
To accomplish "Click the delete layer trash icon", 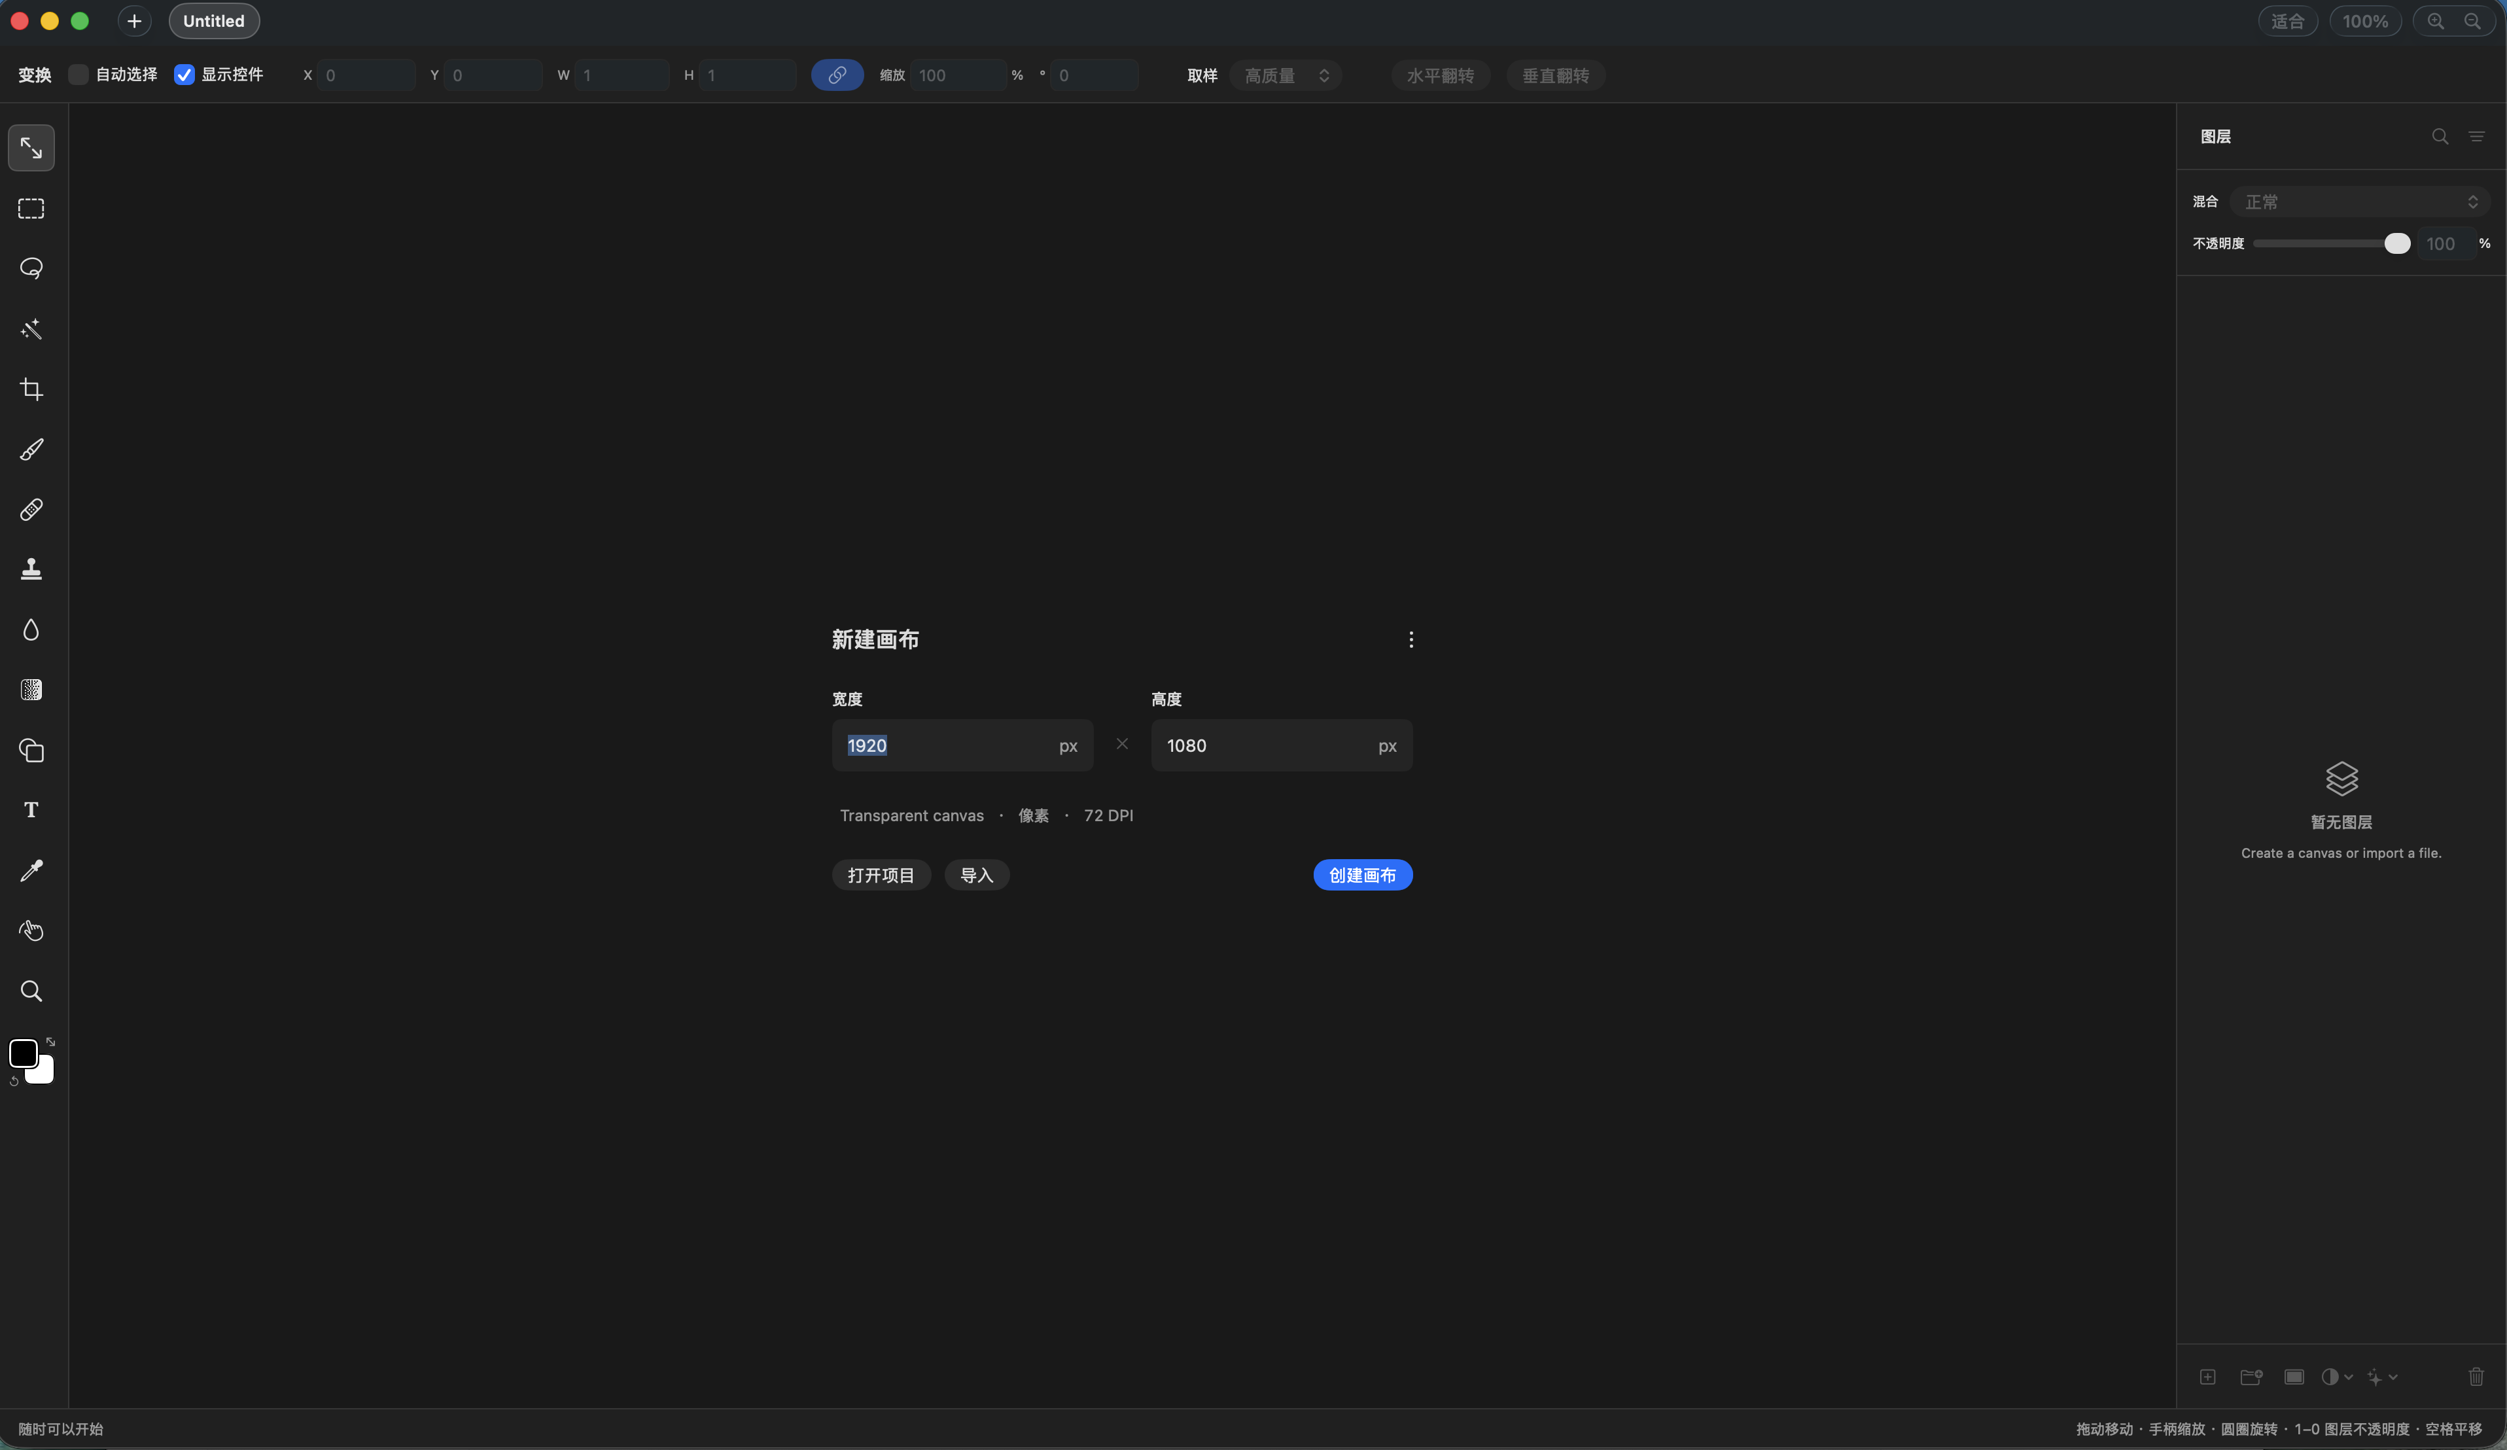I will coord(2476,1377).
